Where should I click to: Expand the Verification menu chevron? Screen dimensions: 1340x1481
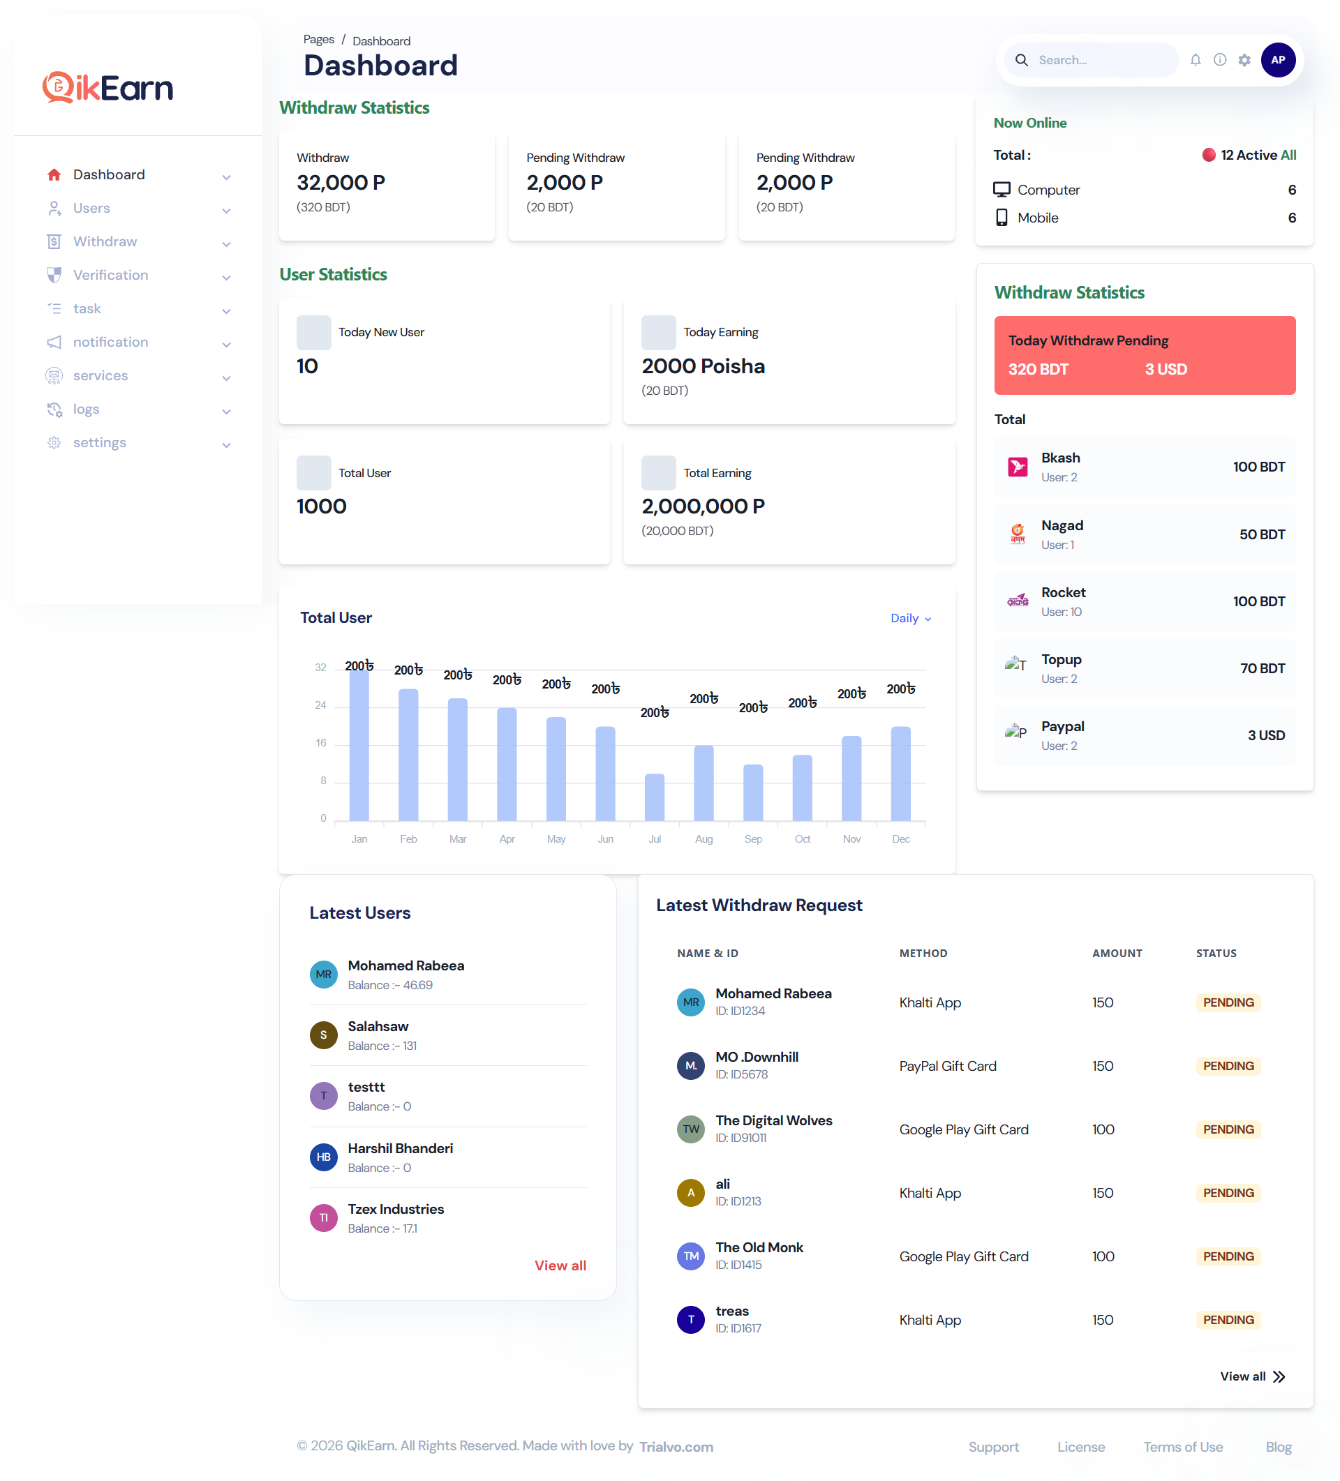tap(226, 278)
